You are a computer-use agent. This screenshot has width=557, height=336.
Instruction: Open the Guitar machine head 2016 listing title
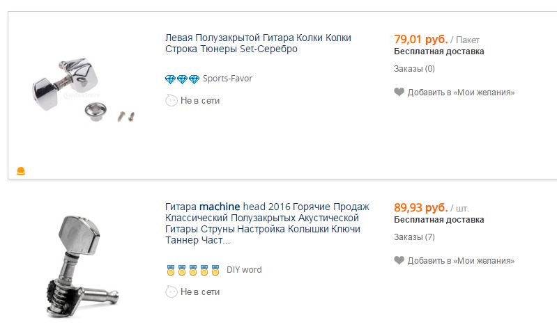(267, 223)
